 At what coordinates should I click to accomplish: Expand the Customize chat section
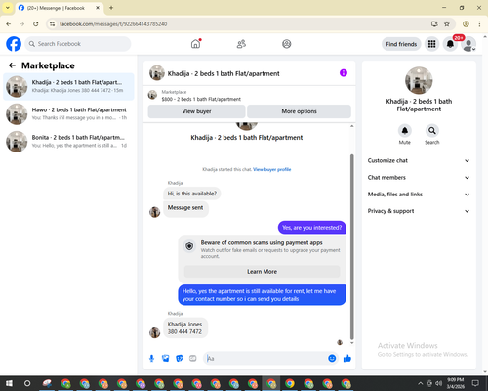coord(419,160)
